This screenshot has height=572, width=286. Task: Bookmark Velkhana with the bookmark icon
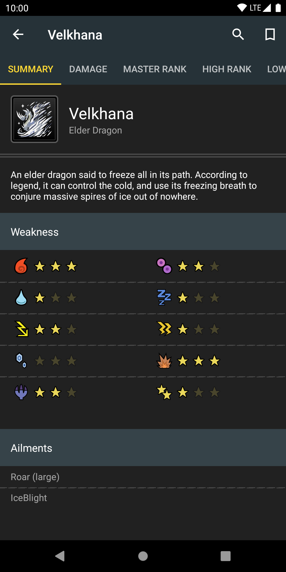pyautogui.click(x=270, y=34)
